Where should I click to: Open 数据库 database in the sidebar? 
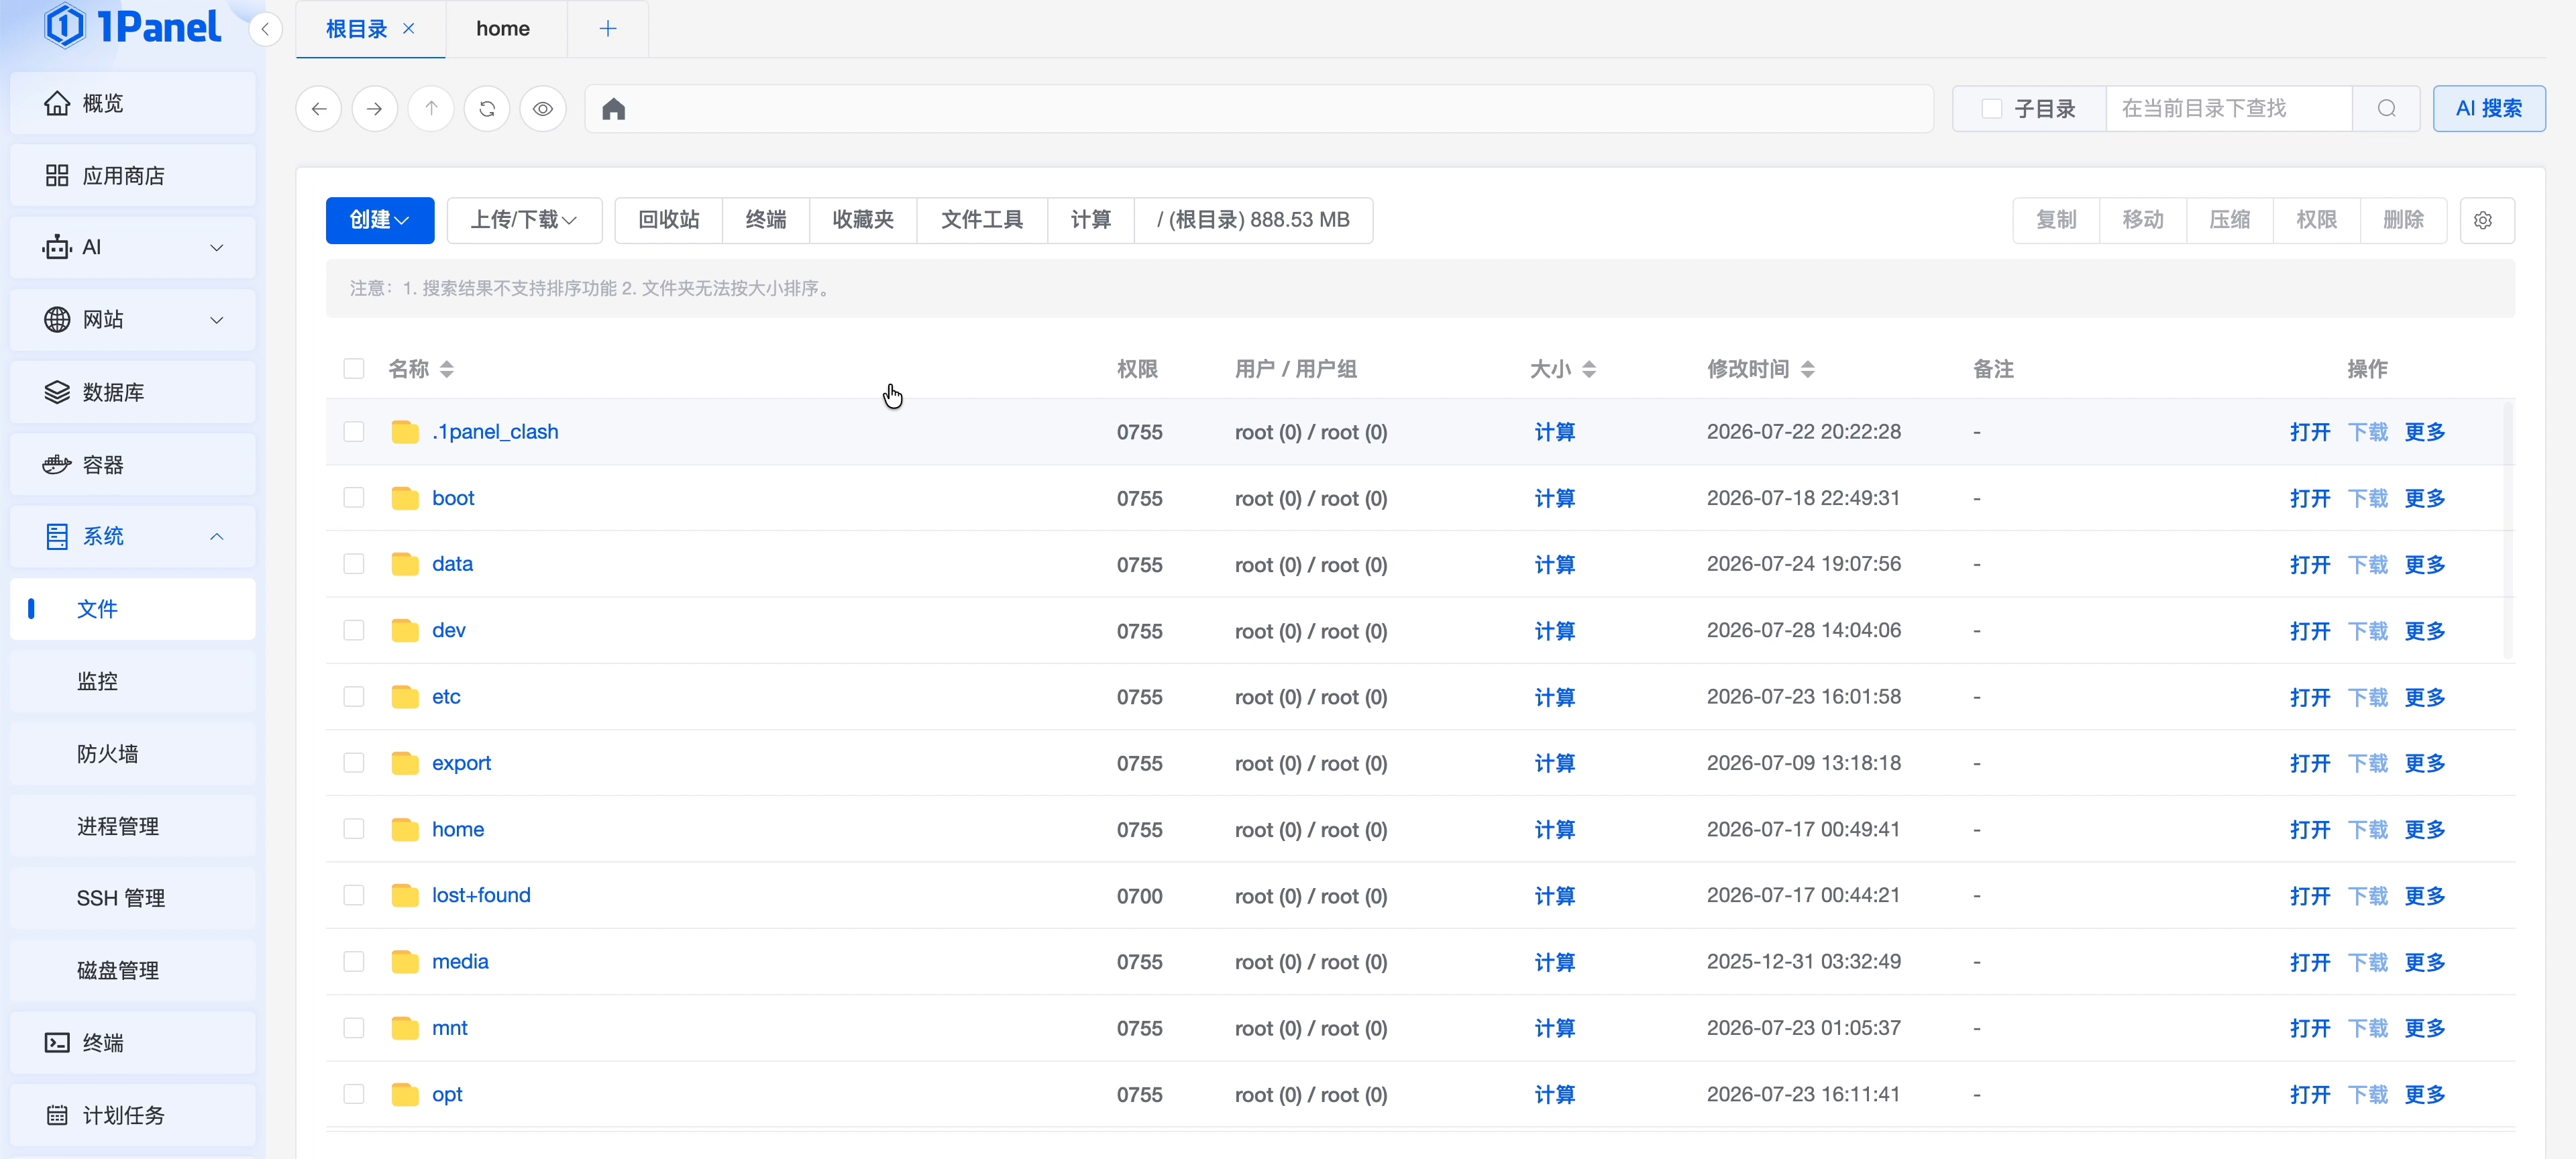coord(133,392)
